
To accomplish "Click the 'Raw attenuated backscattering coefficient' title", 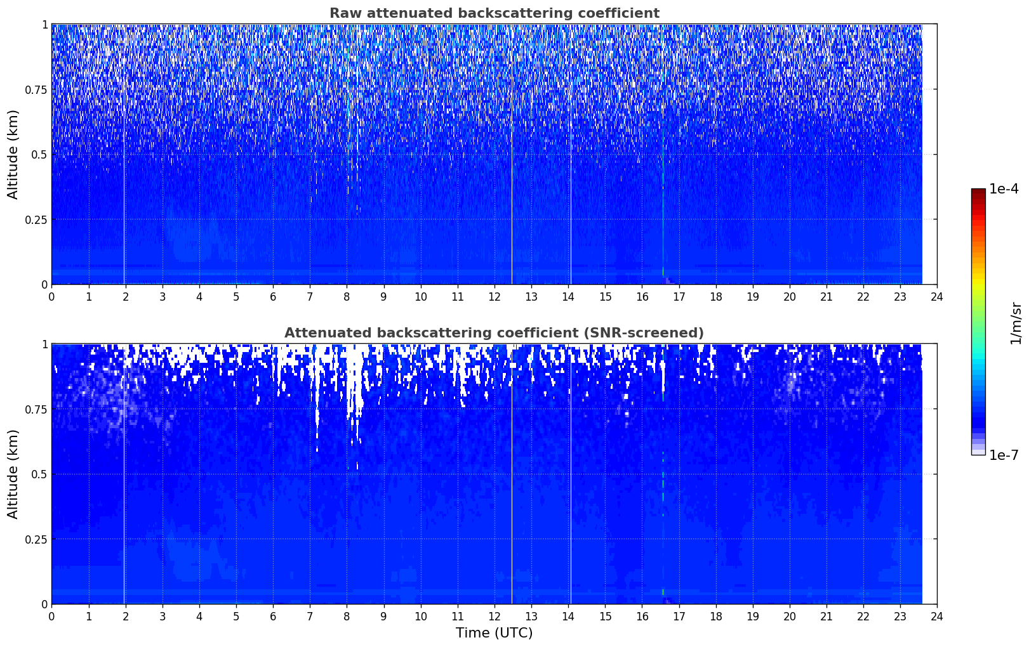I will [494, 13].
